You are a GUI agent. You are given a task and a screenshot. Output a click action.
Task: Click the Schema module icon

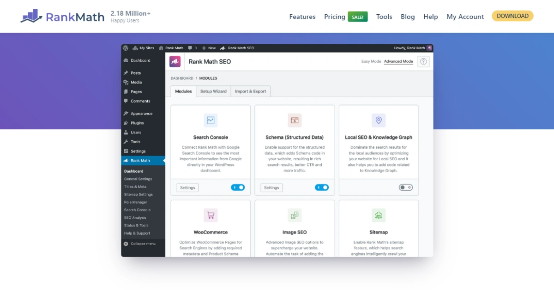295,121
